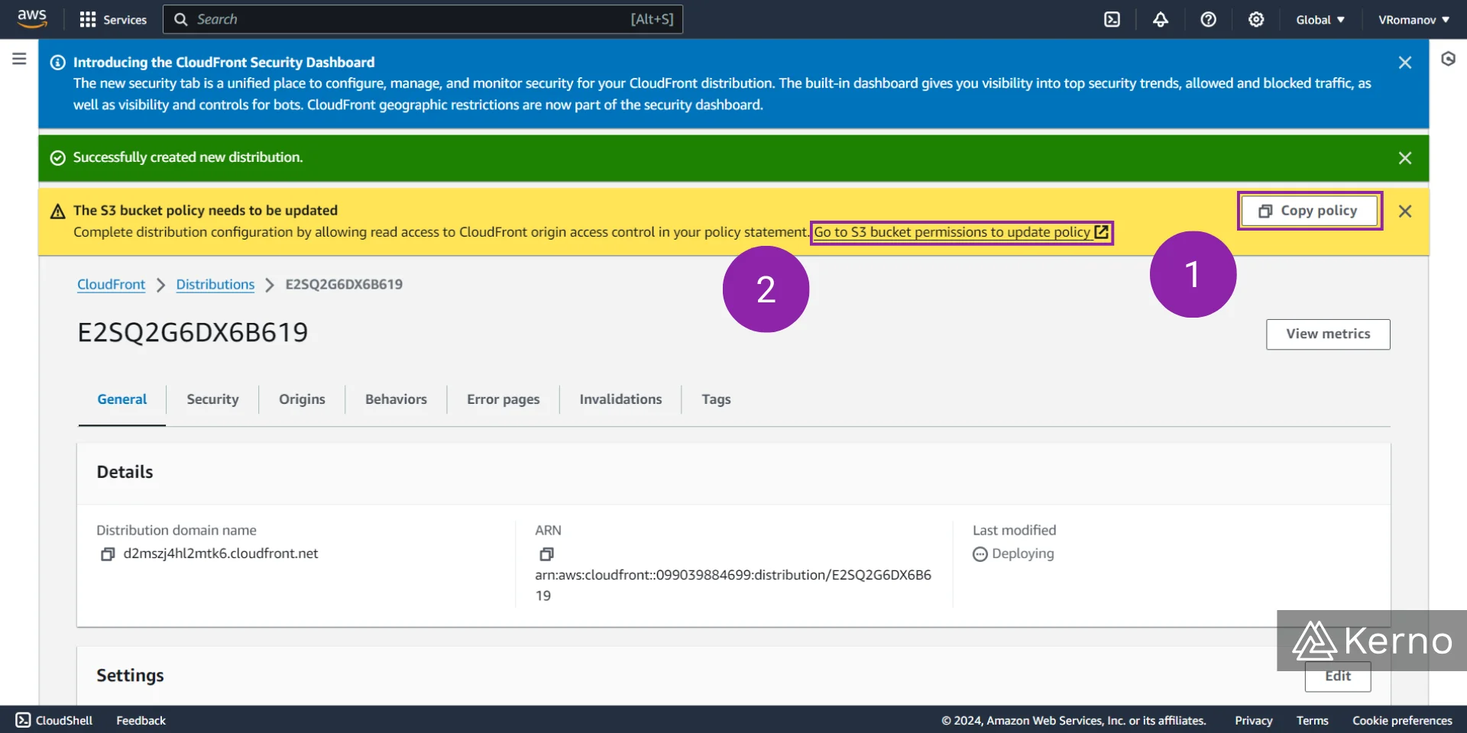1467x733 pixels.
Task: Open the help question mark icon
Action: pos(1209,20)
